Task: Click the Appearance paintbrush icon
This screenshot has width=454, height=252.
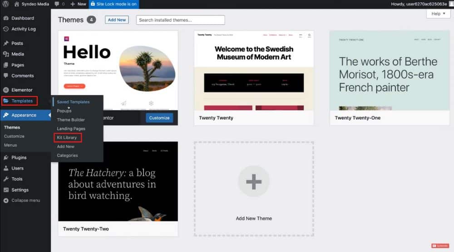Action: tap(6, 115)
